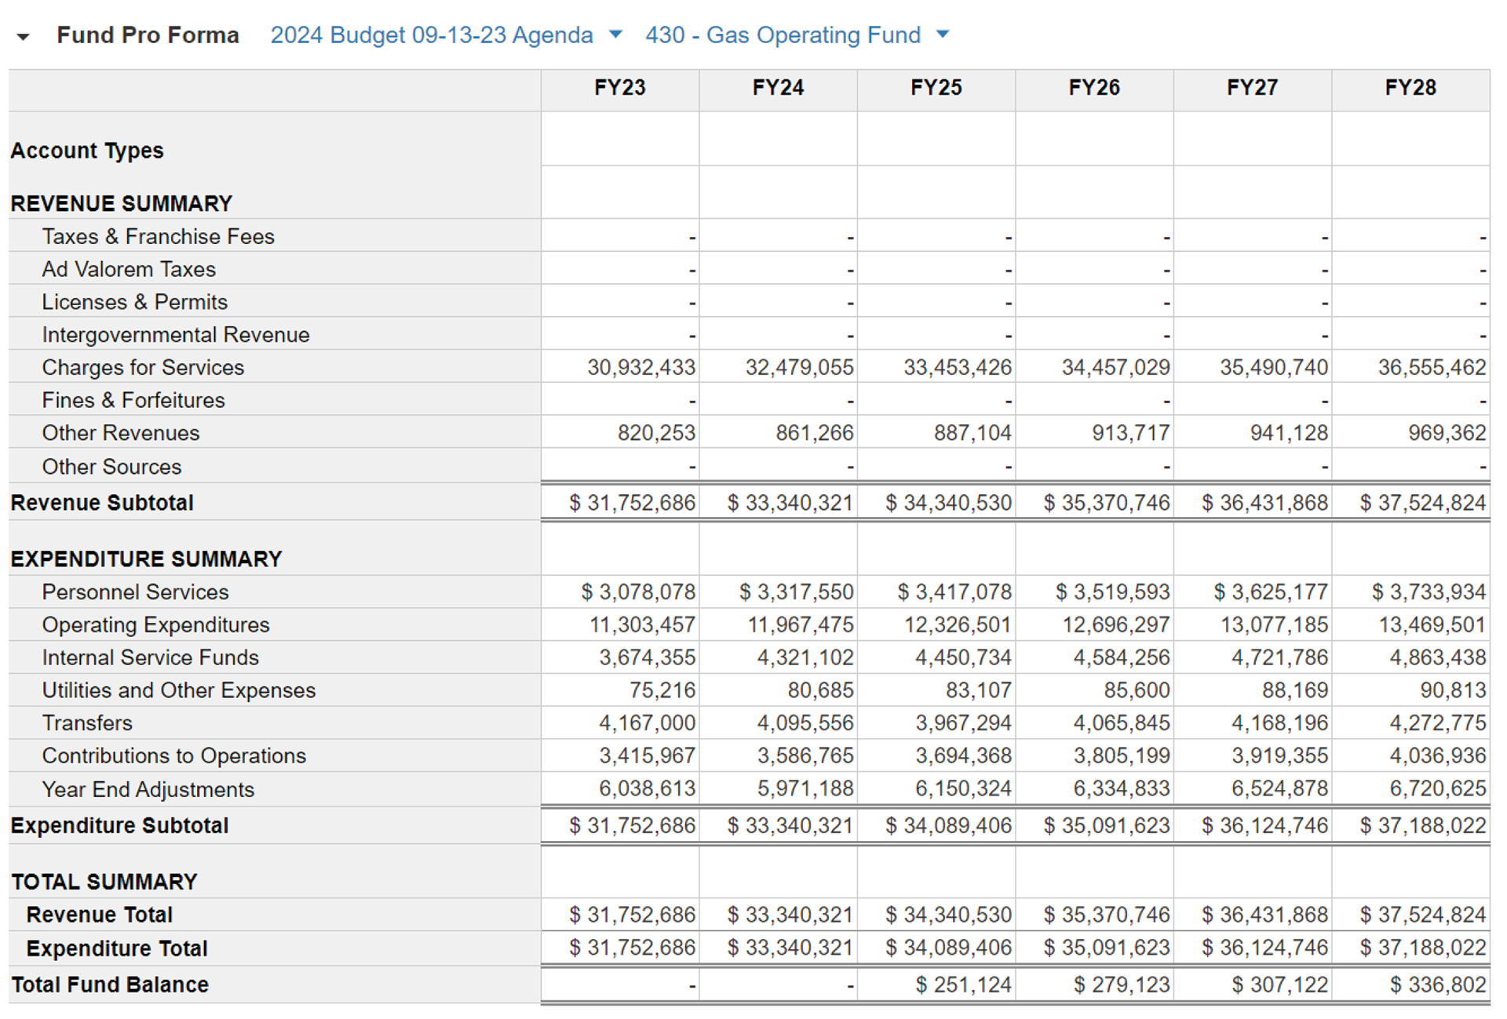The height and width of the screenshot is (1019, 1507).
Task: Click the 430 - Gas Operating Fund link text
Action: point(783,35)
